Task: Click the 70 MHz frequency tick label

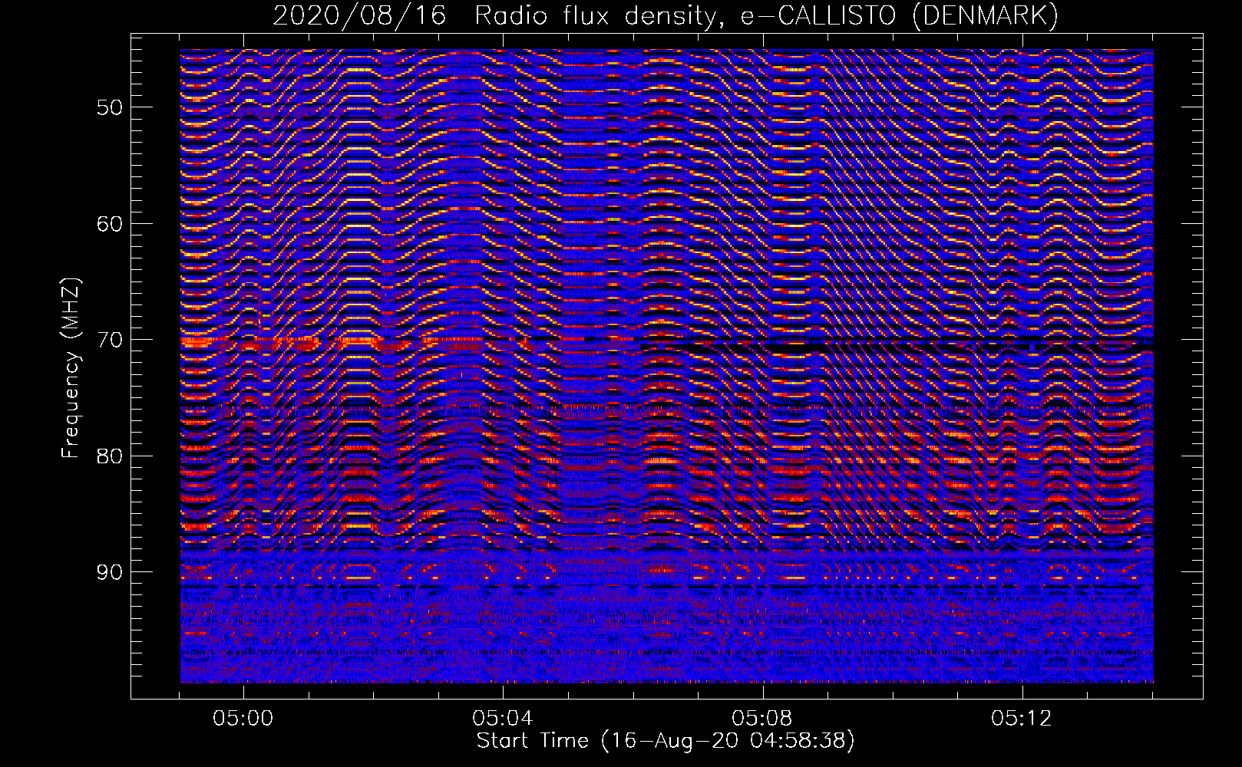Action: (109, 340)
